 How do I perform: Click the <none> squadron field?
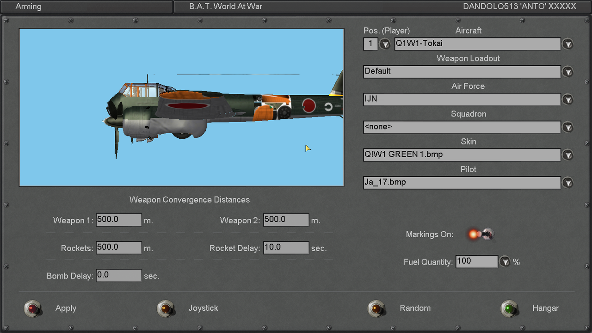pyautogui.click(x=462, y=127)
